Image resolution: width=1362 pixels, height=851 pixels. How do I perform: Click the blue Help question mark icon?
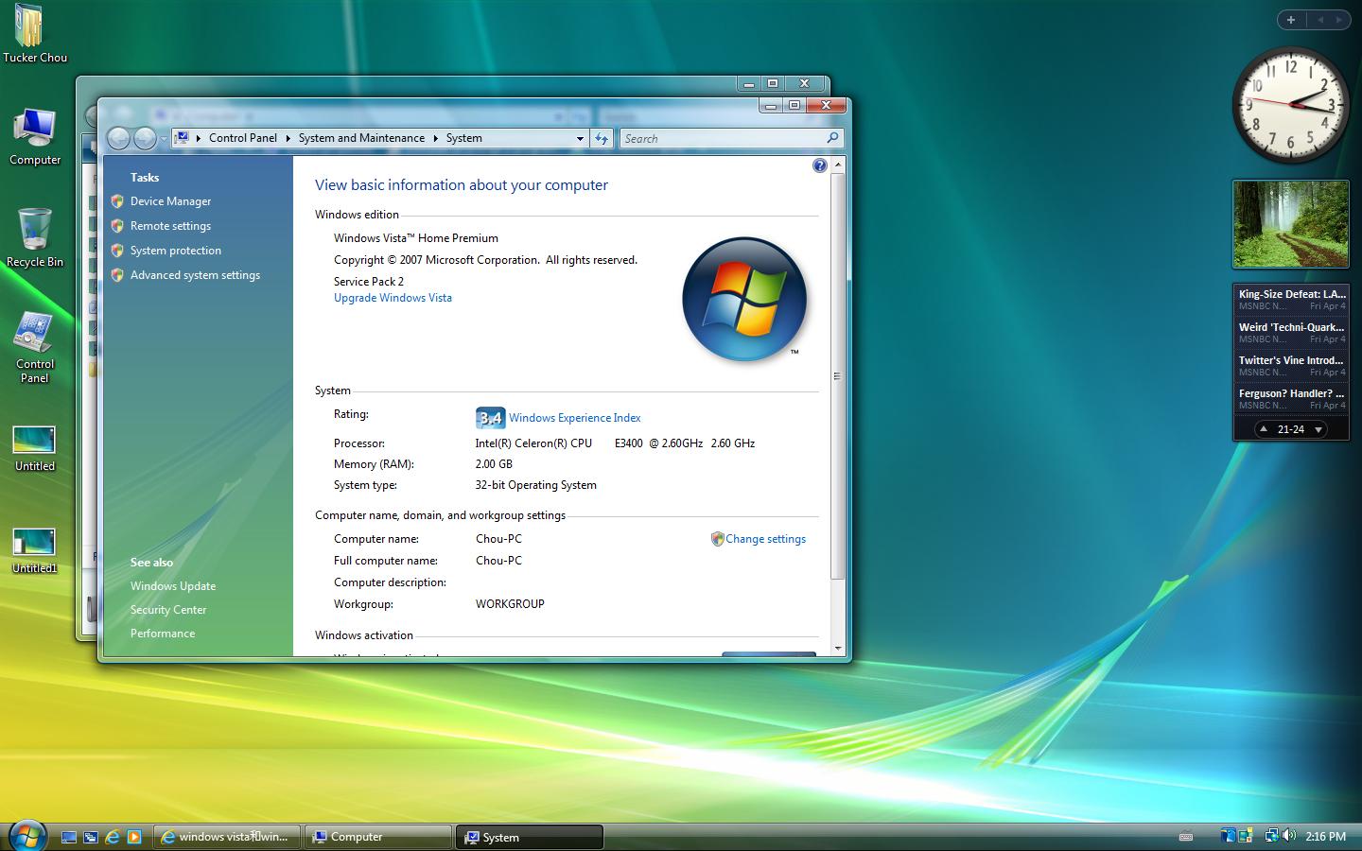tap(819, 165)
